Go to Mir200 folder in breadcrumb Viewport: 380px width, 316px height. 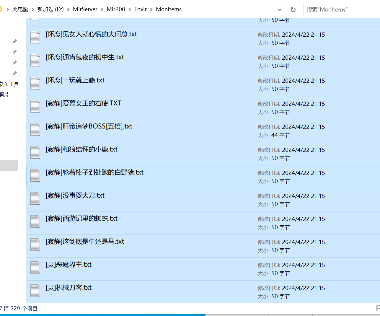click(x=116, y=9)
